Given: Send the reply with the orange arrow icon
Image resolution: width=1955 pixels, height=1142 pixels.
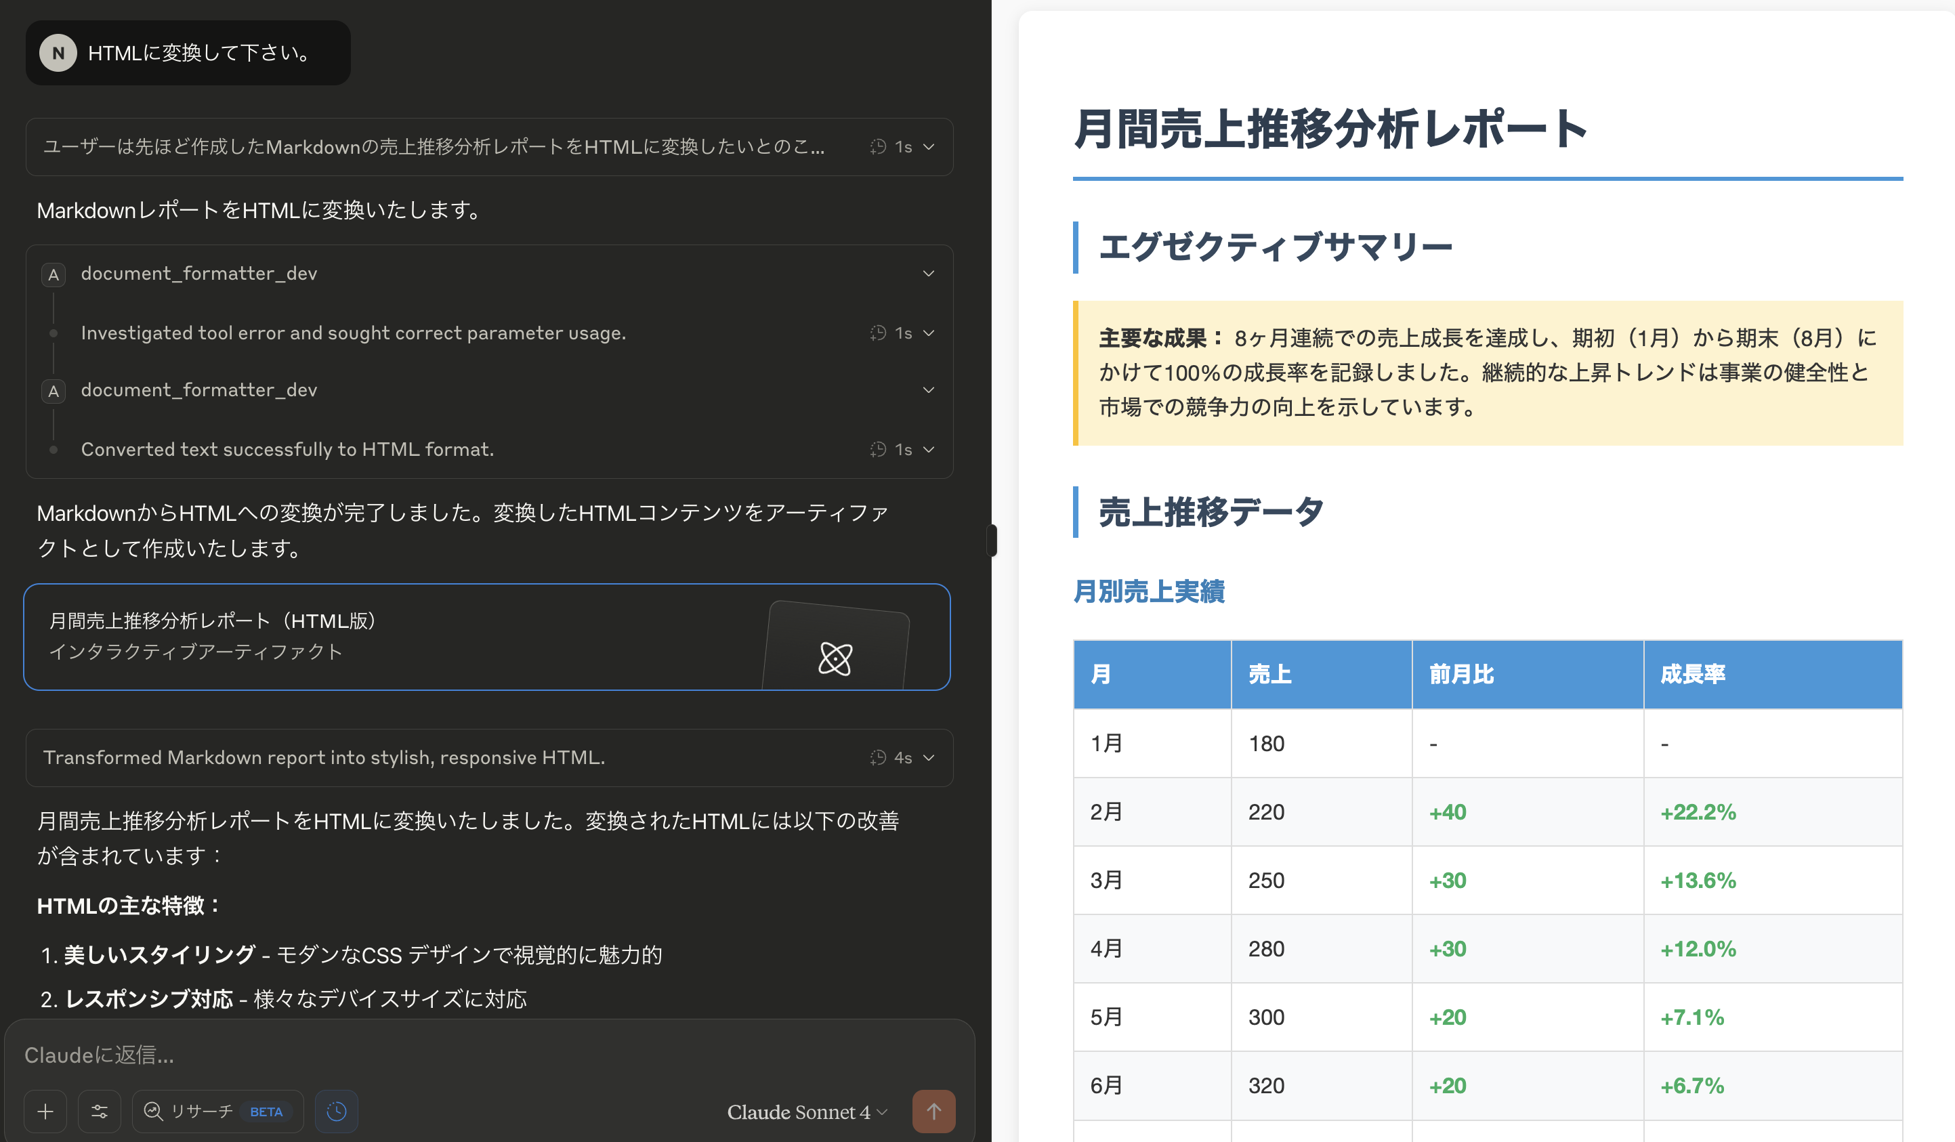Looking at the screenshot, I should click(933, 1111).
